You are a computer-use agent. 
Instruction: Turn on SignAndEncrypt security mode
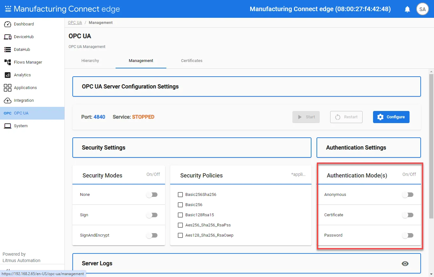click(152, 235)
